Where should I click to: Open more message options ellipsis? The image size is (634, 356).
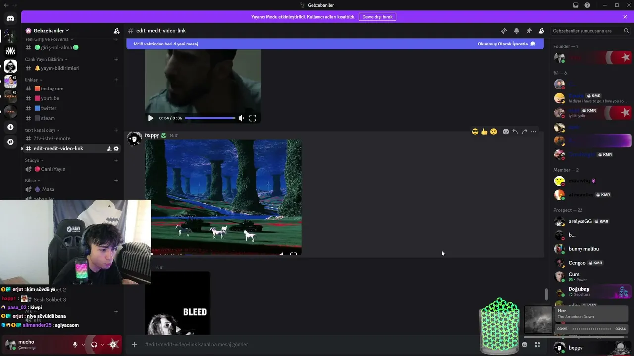(533, 132)
